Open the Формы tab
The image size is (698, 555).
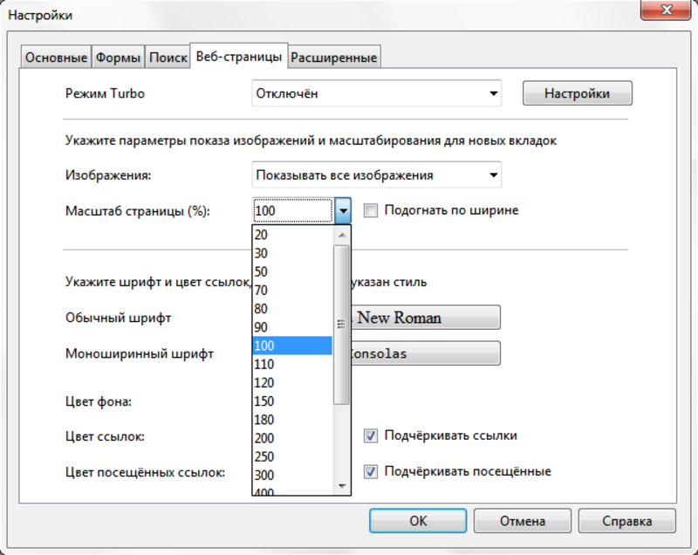(118, 58)
